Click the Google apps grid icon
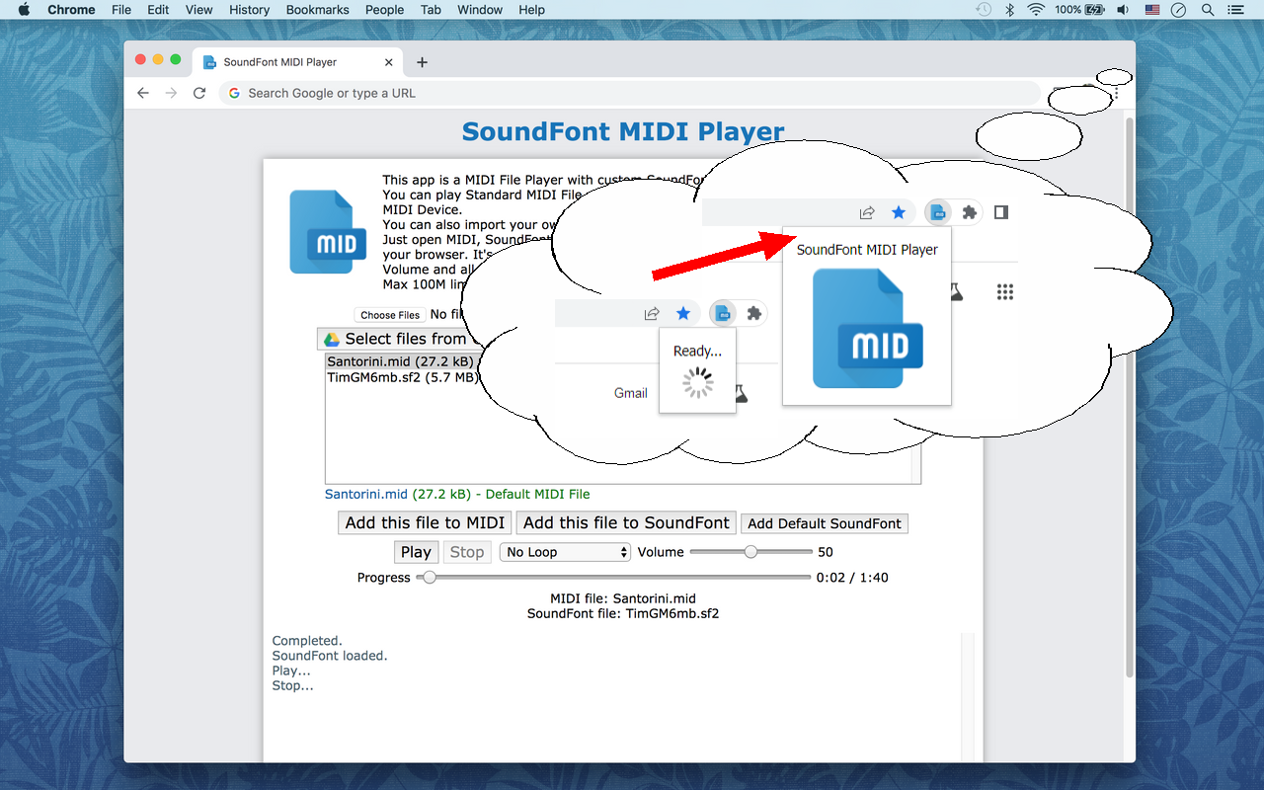 [1005, 292]
